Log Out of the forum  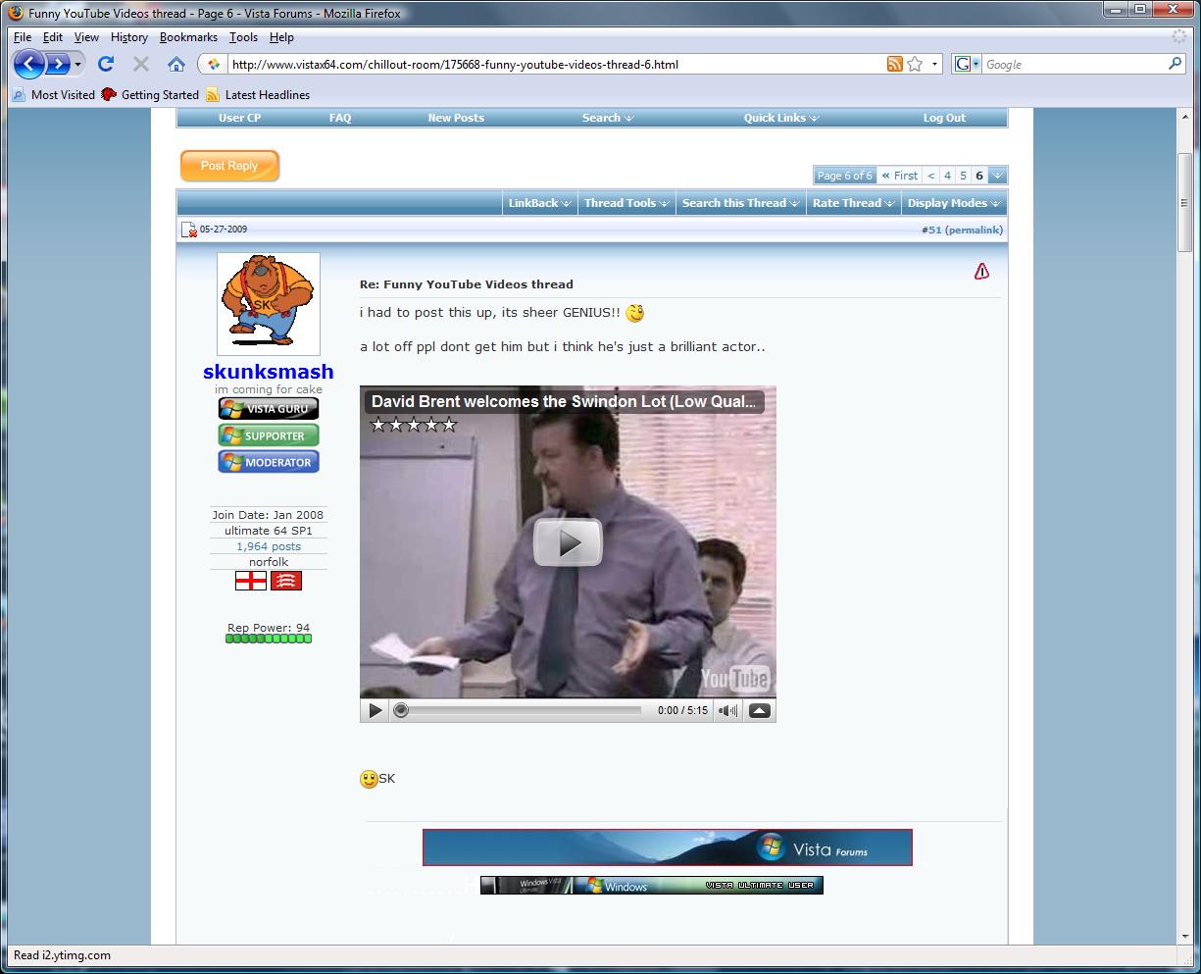click(x=944, y=118)
